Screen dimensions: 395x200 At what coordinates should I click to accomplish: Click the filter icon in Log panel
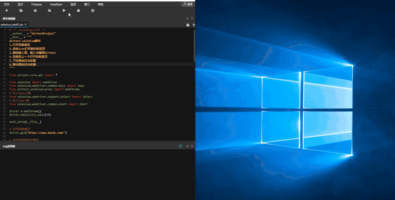pos(180,146)
